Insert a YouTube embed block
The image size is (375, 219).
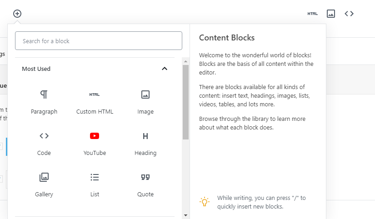(95, 143)
